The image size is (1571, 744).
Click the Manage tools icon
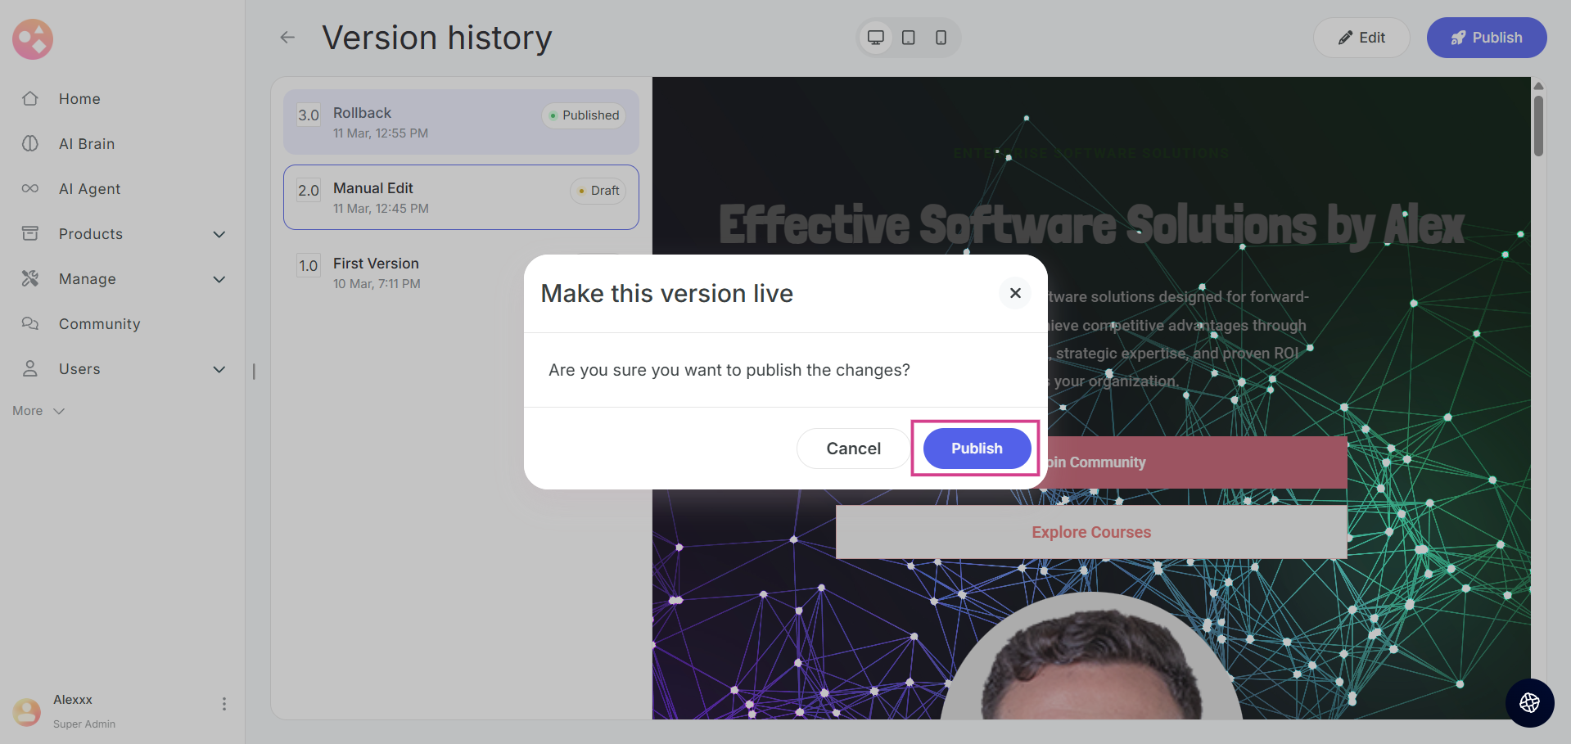[x=30, y=278]
